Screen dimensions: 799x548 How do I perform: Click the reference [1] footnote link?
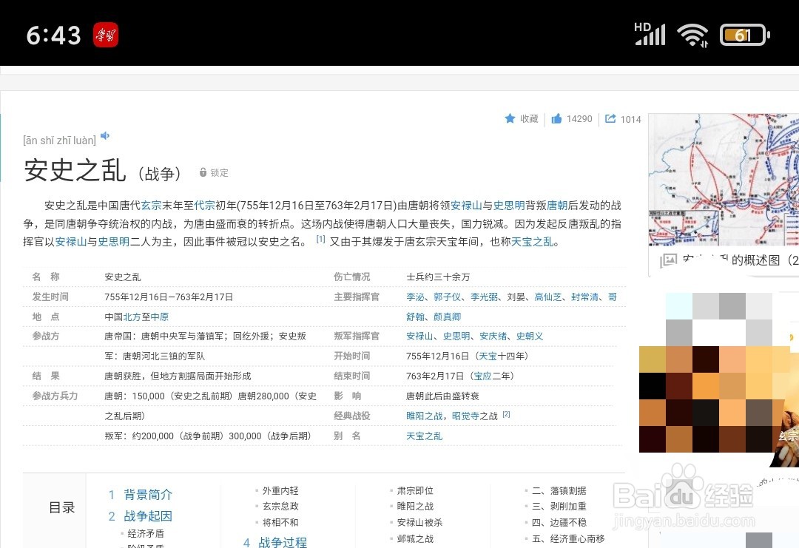coord(320,240)
